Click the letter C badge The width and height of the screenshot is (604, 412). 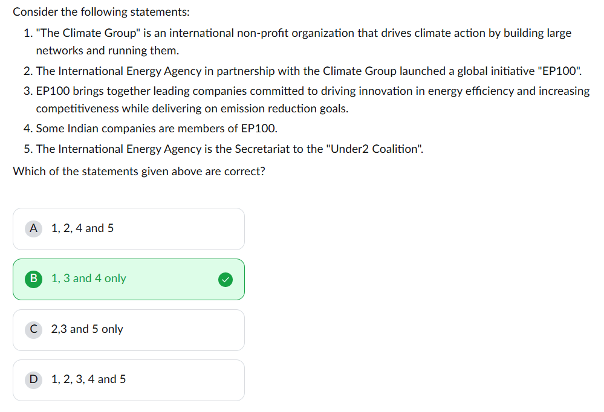(33, 329)
